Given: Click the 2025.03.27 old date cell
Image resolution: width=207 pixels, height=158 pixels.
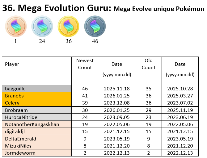Looking at the screenshot, I should click(180, 96).
